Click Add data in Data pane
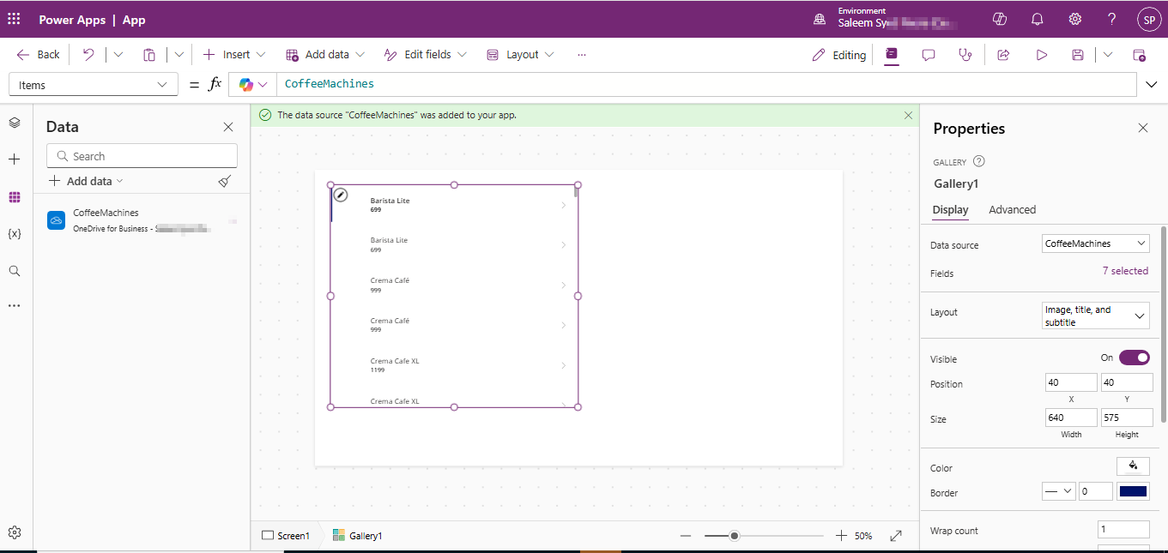This screenshot has height=553, width=1168. [86, 181]
